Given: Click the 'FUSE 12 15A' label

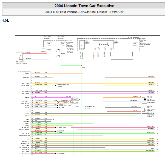Looking at the screenshot, I should [x=64, y=44].
